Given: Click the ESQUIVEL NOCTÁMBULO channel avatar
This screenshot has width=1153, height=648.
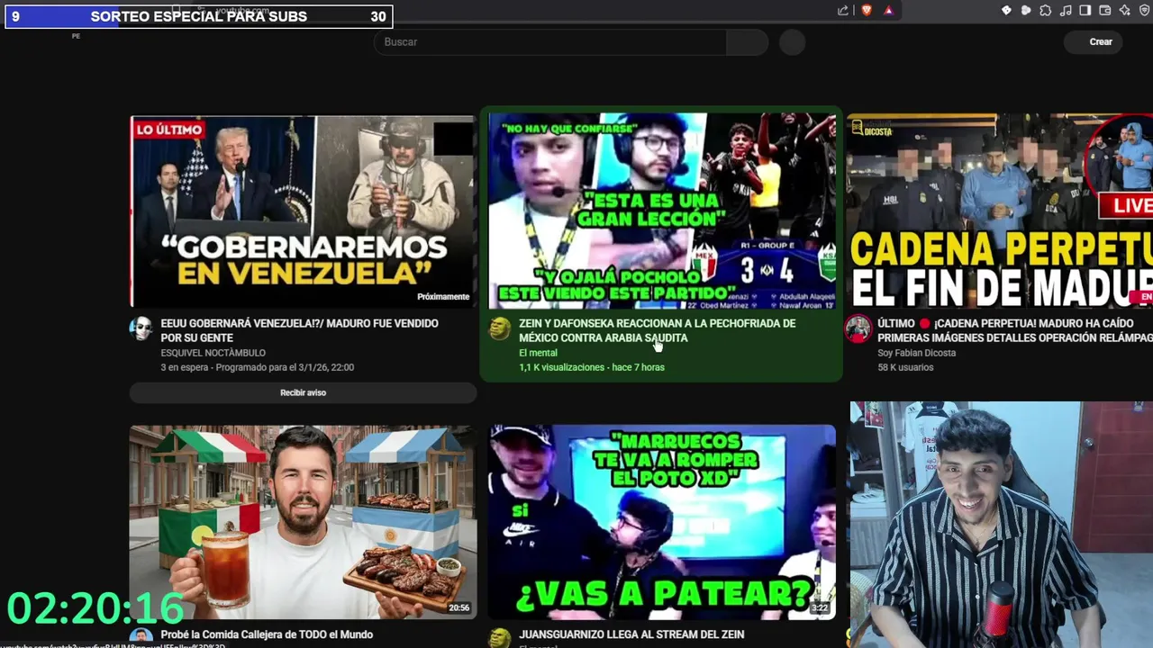Looking at the screenshot, I should [141, 328].
